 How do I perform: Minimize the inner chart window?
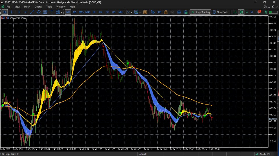pos(269,7)
